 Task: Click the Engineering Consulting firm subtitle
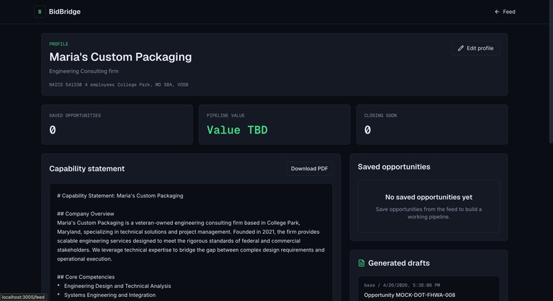(x=84, y=71)
